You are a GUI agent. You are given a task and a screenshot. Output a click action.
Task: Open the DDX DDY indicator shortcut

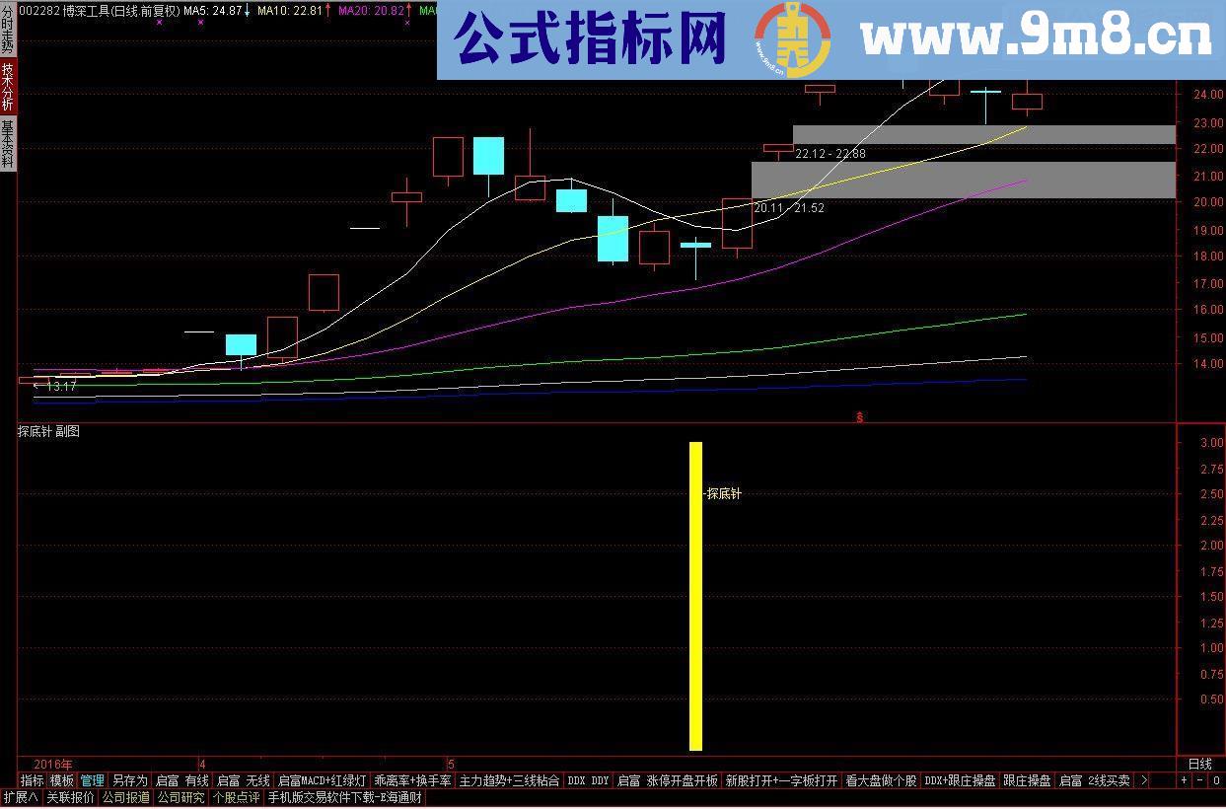point(588,779)
